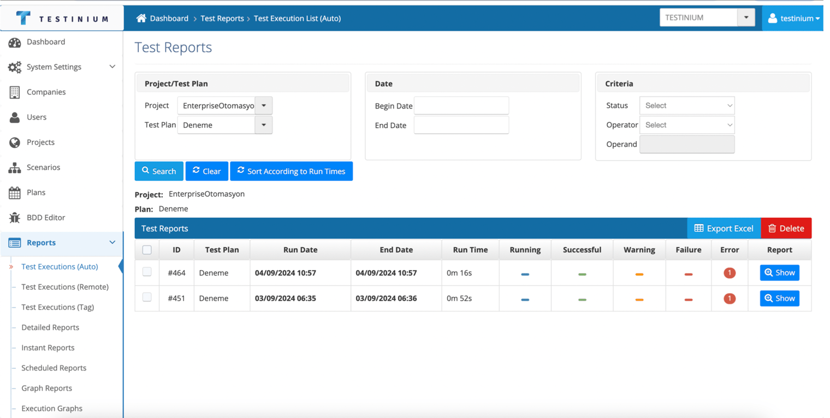Open the Test Plan dropdown arrow
Viewport: 830px width, 418px height.
click(264, 125)
